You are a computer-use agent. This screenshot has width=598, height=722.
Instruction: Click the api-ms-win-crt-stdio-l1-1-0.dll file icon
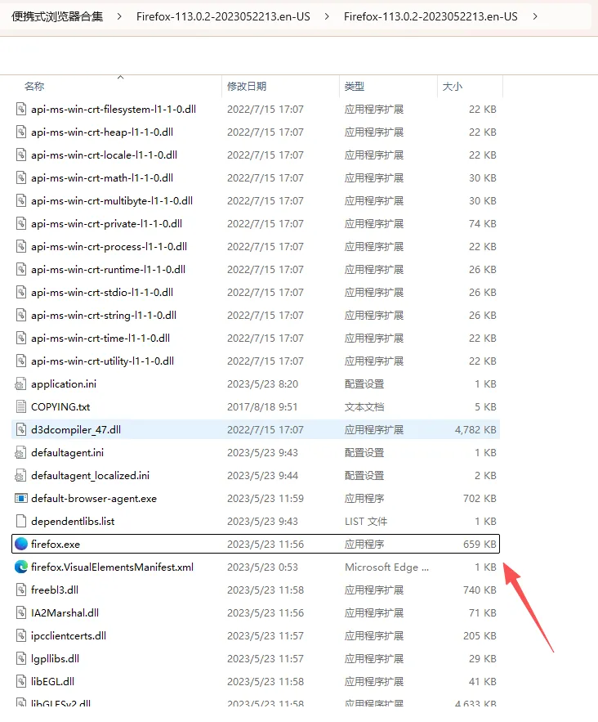(x=21, y=293)
